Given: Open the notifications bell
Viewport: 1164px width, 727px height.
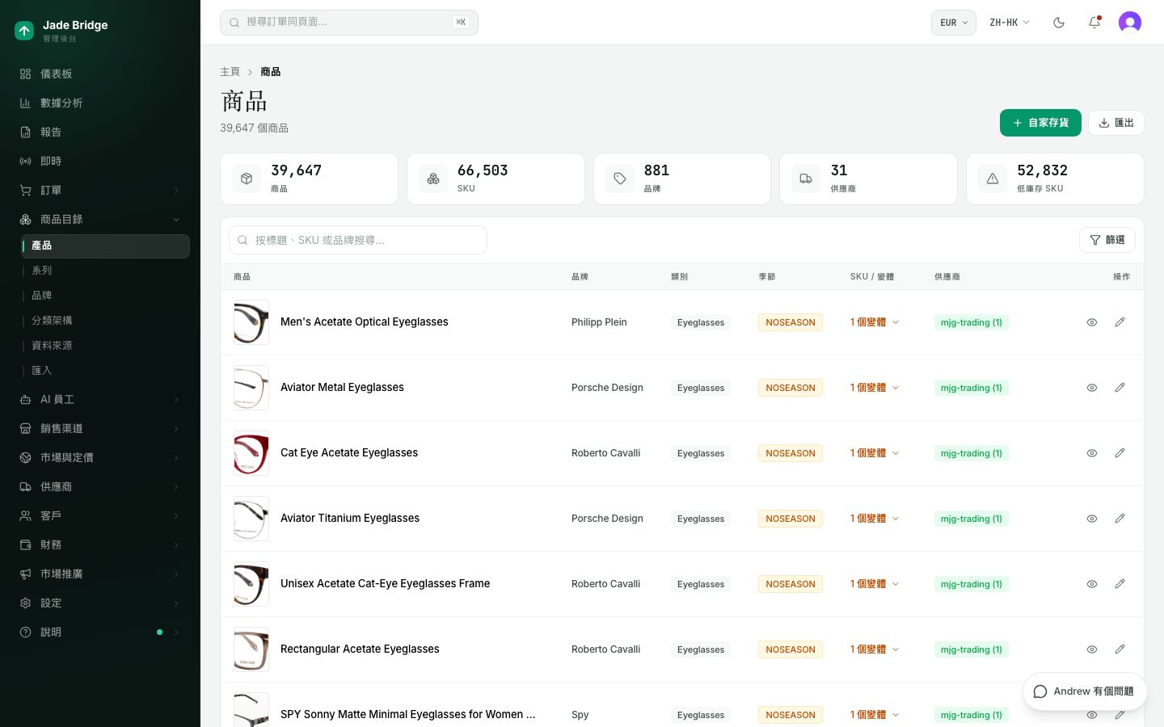Looking at the screenshot, I should coord(1094,23).
